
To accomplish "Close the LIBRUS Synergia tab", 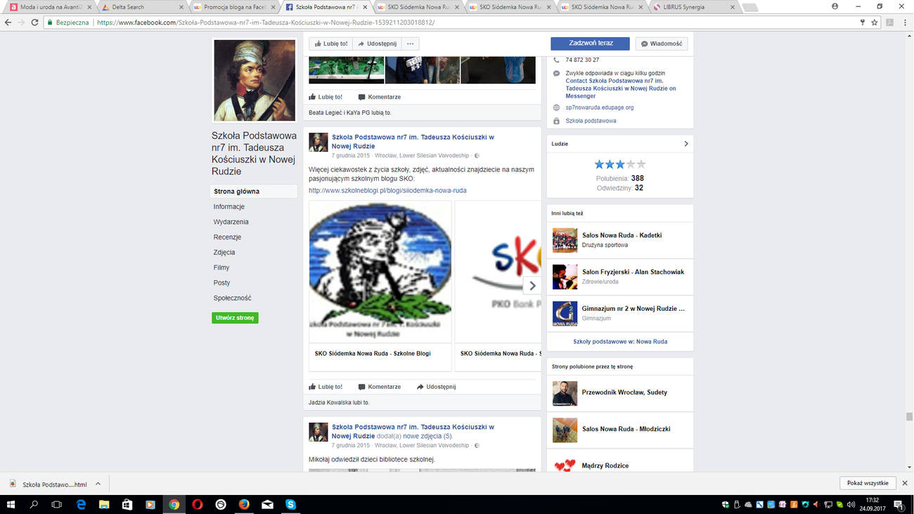I will point(733,7).
